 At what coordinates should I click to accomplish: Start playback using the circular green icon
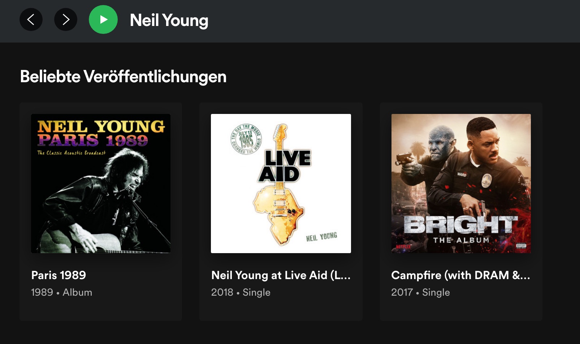[x=104, y=19]
